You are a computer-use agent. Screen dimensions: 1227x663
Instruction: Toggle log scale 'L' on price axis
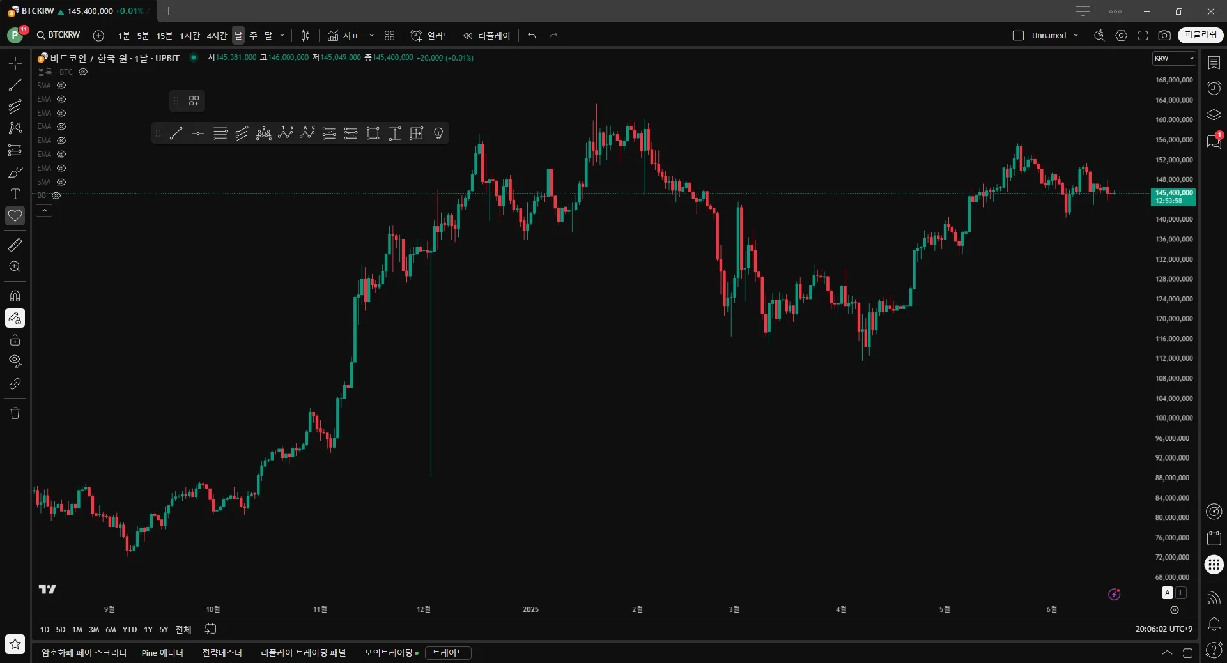(x=1181, y=593)
